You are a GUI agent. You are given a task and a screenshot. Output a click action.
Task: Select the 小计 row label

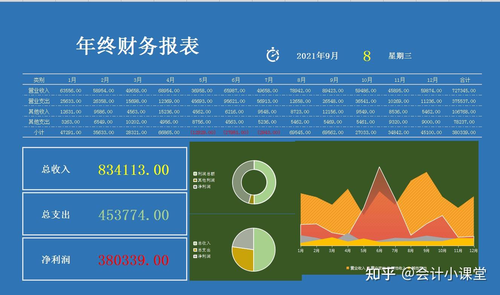40,132
